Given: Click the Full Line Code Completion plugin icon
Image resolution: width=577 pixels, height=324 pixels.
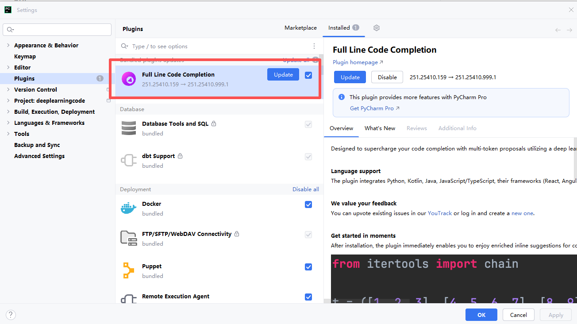Looking at the screenshot, I should [129, 79].
